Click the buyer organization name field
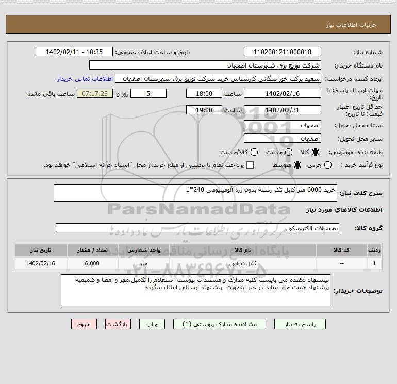The image size is (397, 384). 205,65
